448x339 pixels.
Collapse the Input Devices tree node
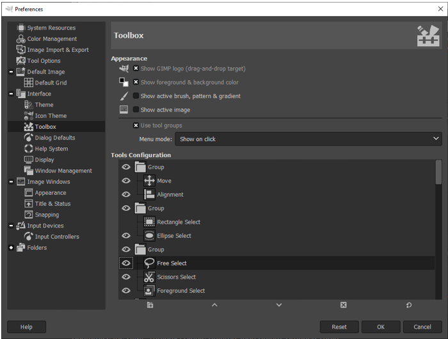tap(11, 226)
